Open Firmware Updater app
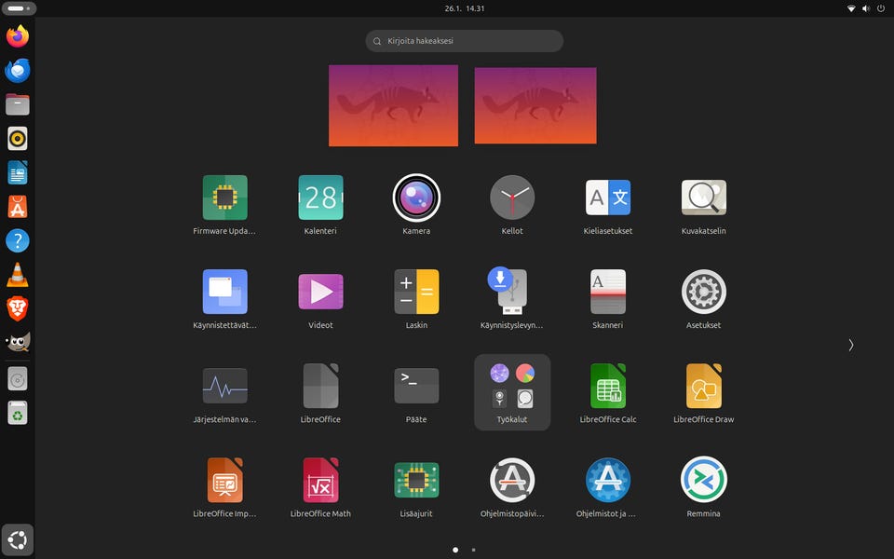Viewport: 894px width, 559px height. click(x=224, y=198)
